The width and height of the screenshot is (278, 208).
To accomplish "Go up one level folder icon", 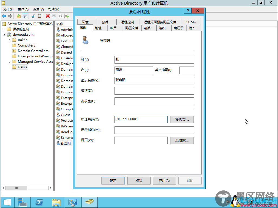I will click(19, 16).
